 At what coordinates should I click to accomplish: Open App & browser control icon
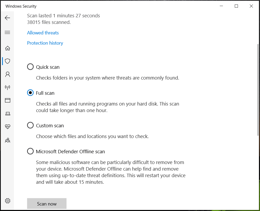[7, 100]
